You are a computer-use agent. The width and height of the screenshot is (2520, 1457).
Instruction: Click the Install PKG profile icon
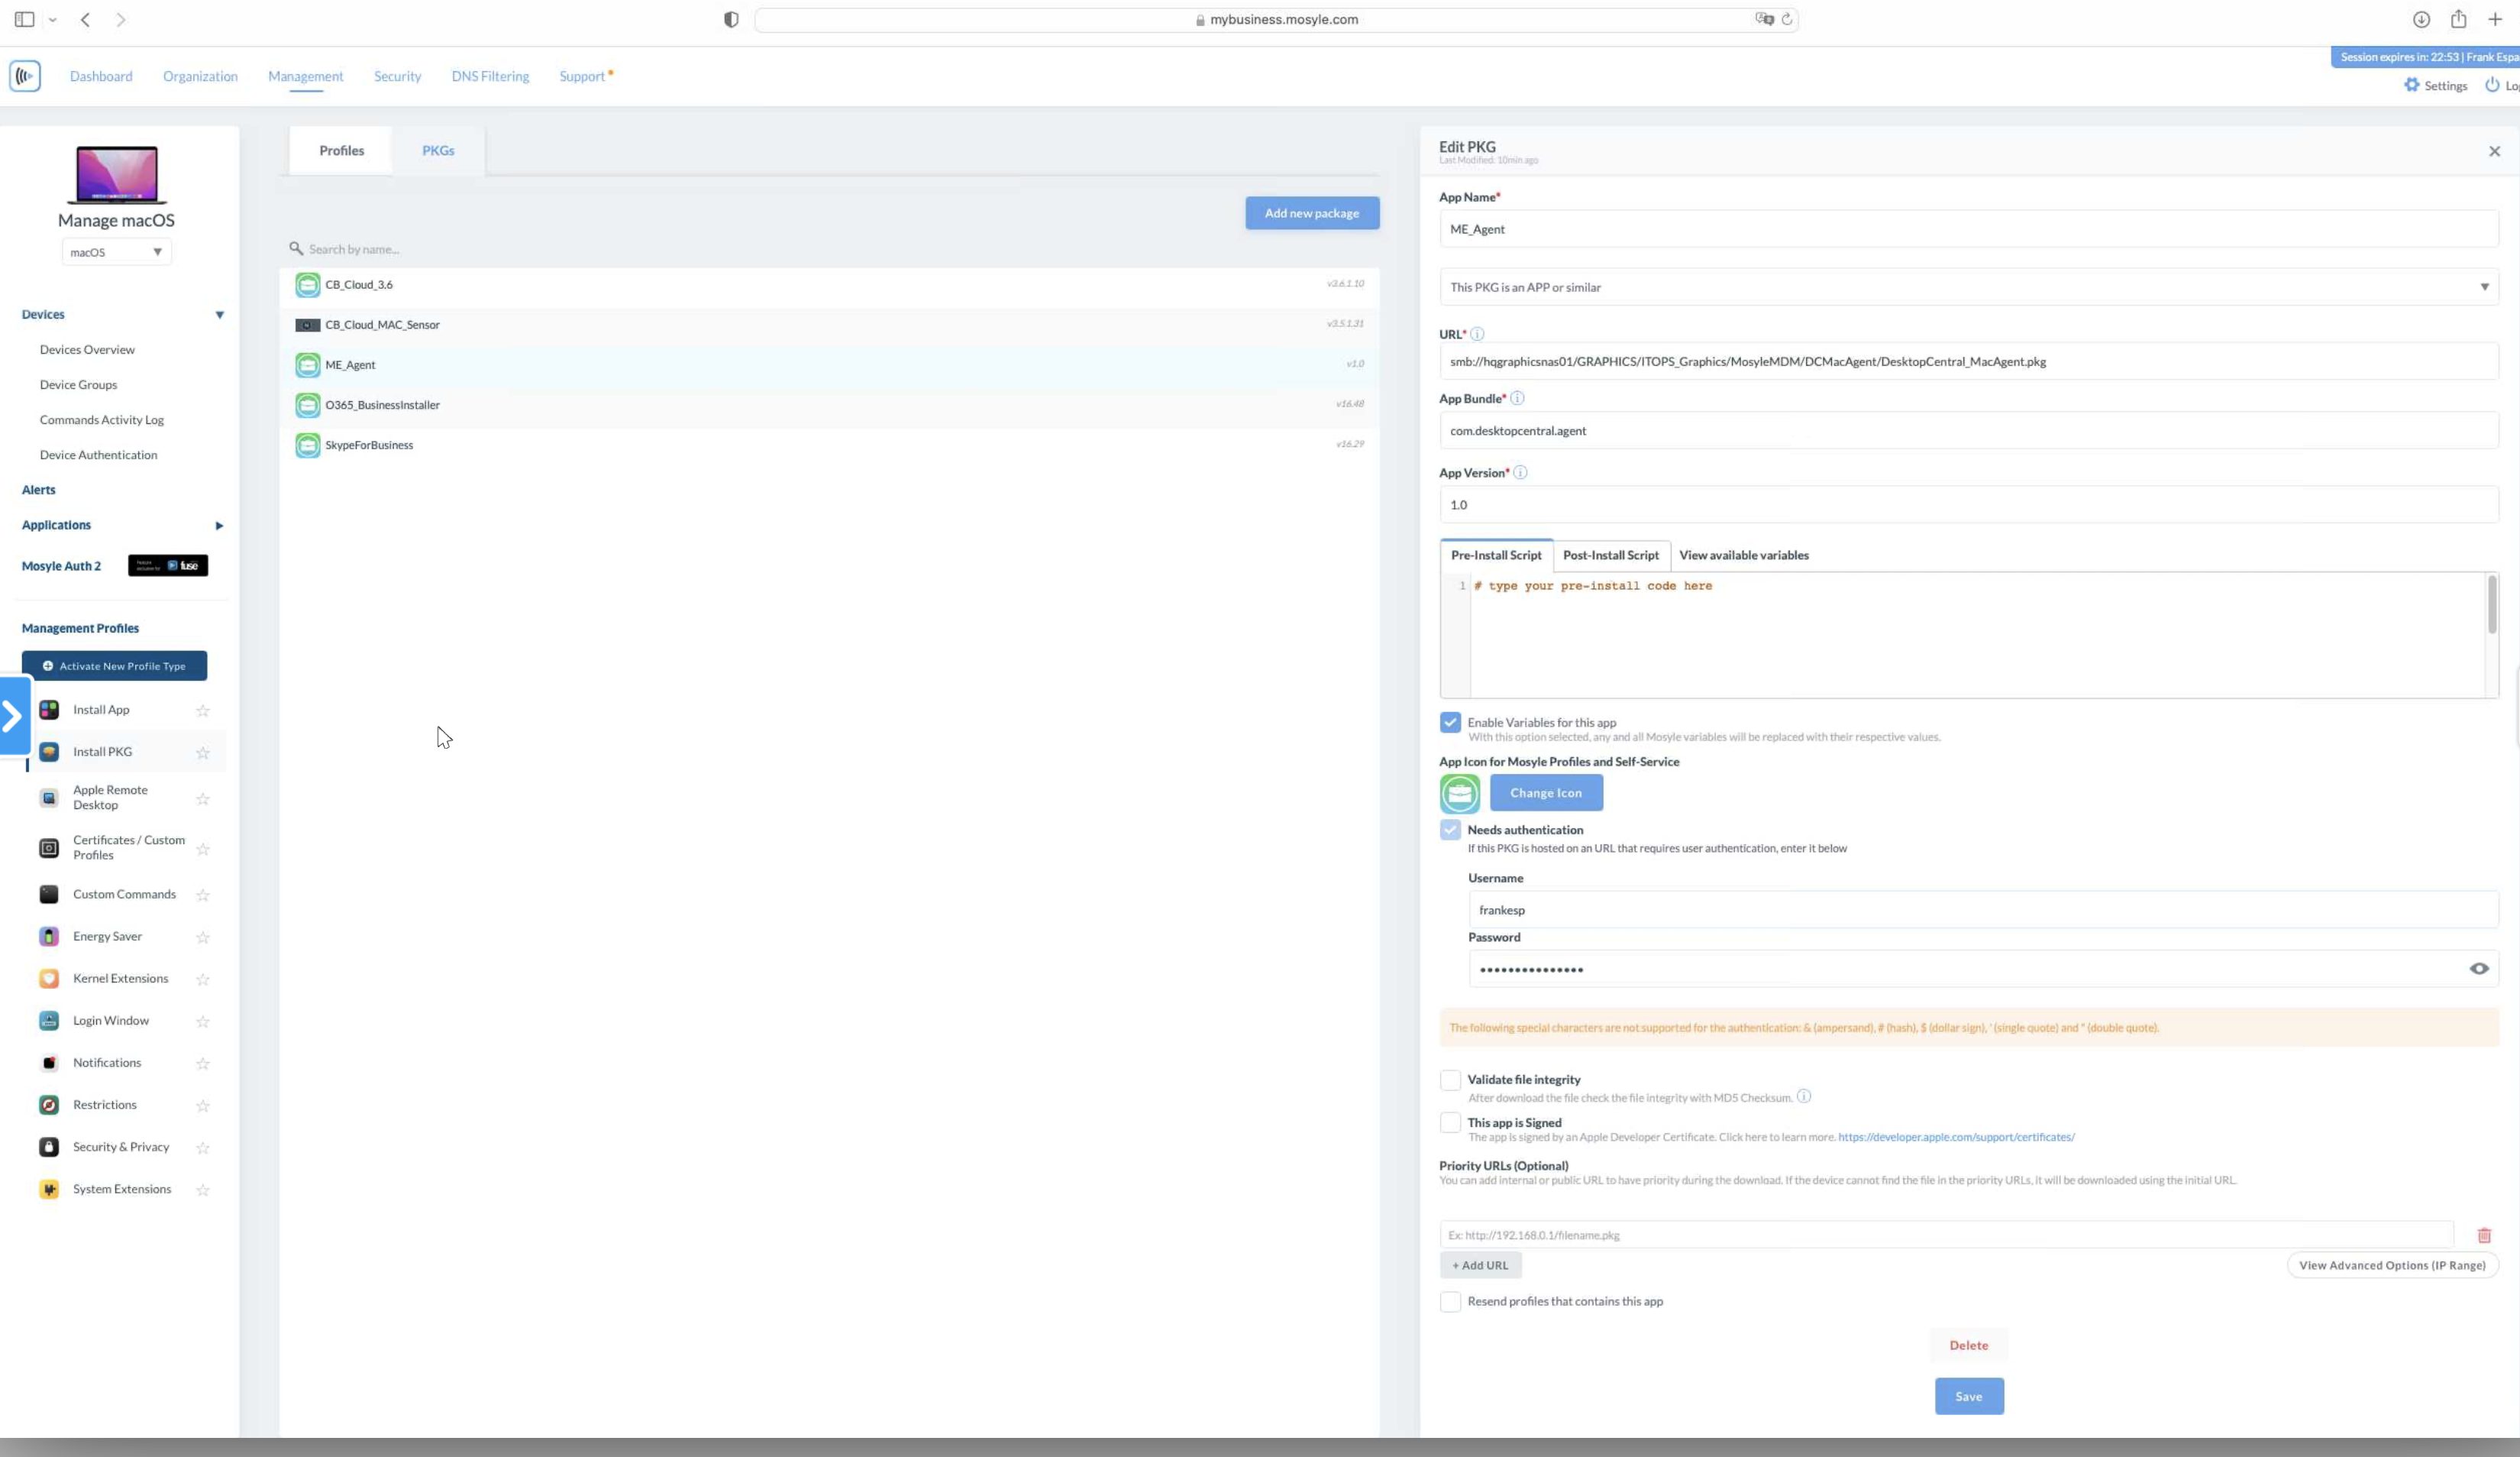pyautogui.click(x=49, y=752)
